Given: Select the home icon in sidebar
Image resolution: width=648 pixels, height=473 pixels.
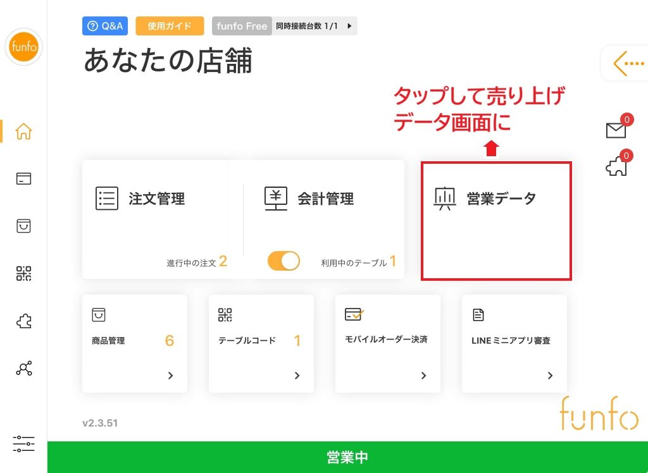Looking at the screenshot, I should coord(23,132).
